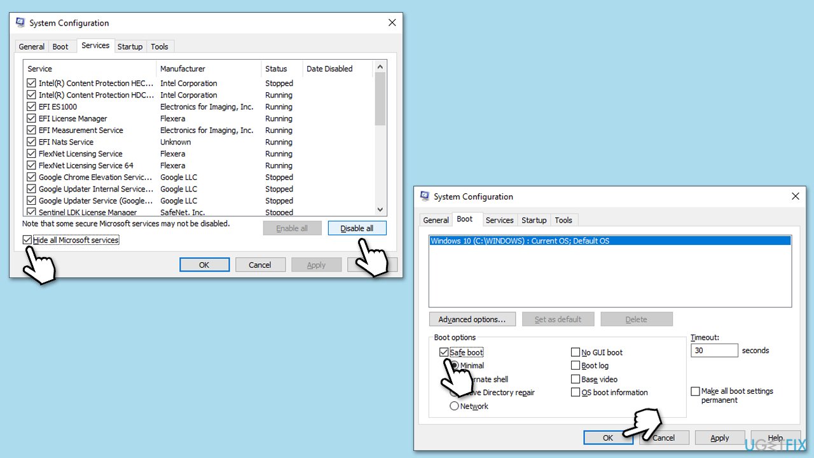Close the Services System Configuration window
The height and width of the screenshot is (458, 814).
coord(392,23)
